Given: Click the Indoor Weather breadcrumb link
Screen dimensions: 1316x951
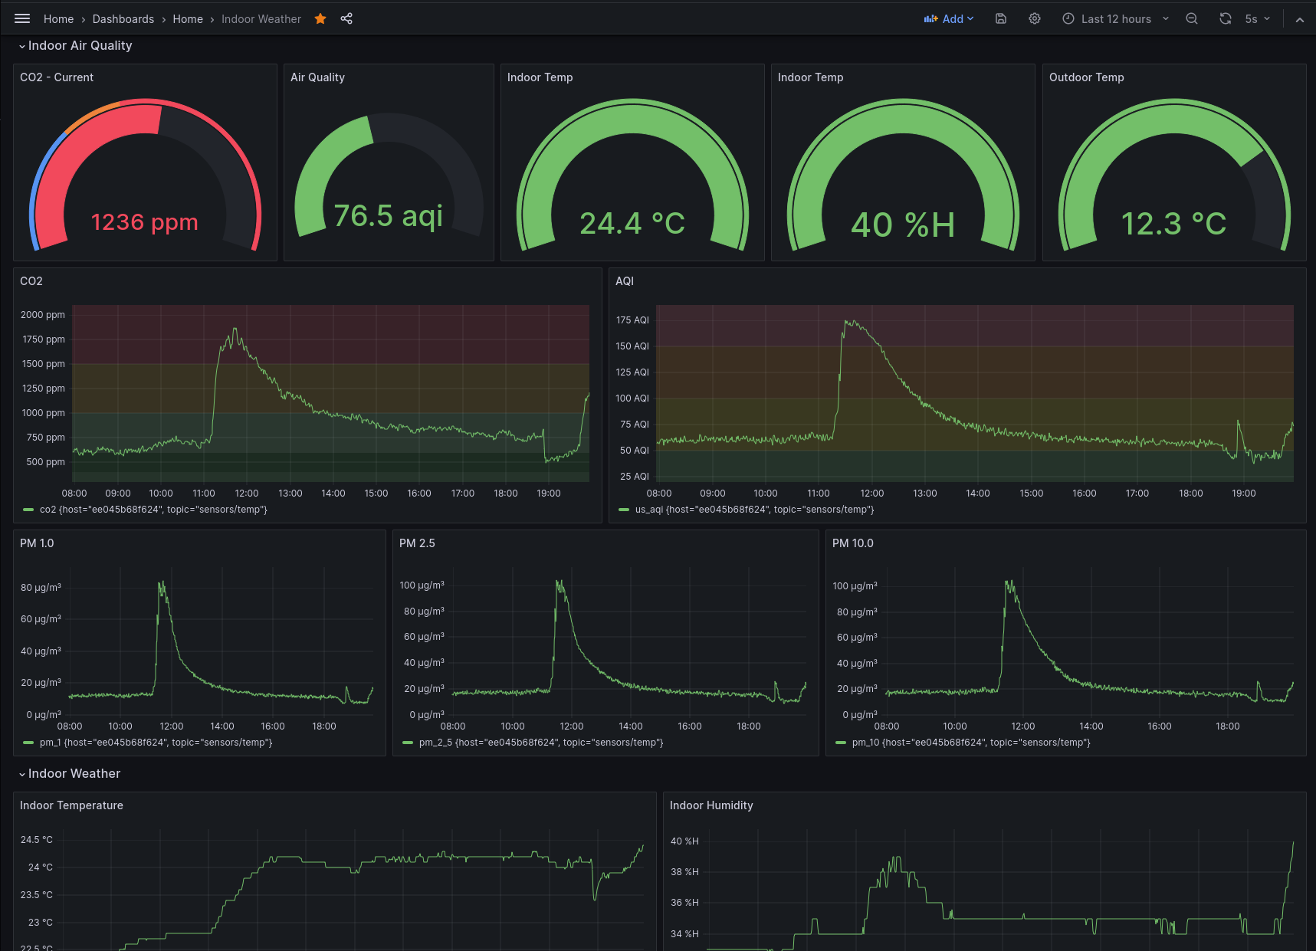Looking at the screenshot, I should pos(261,18).
